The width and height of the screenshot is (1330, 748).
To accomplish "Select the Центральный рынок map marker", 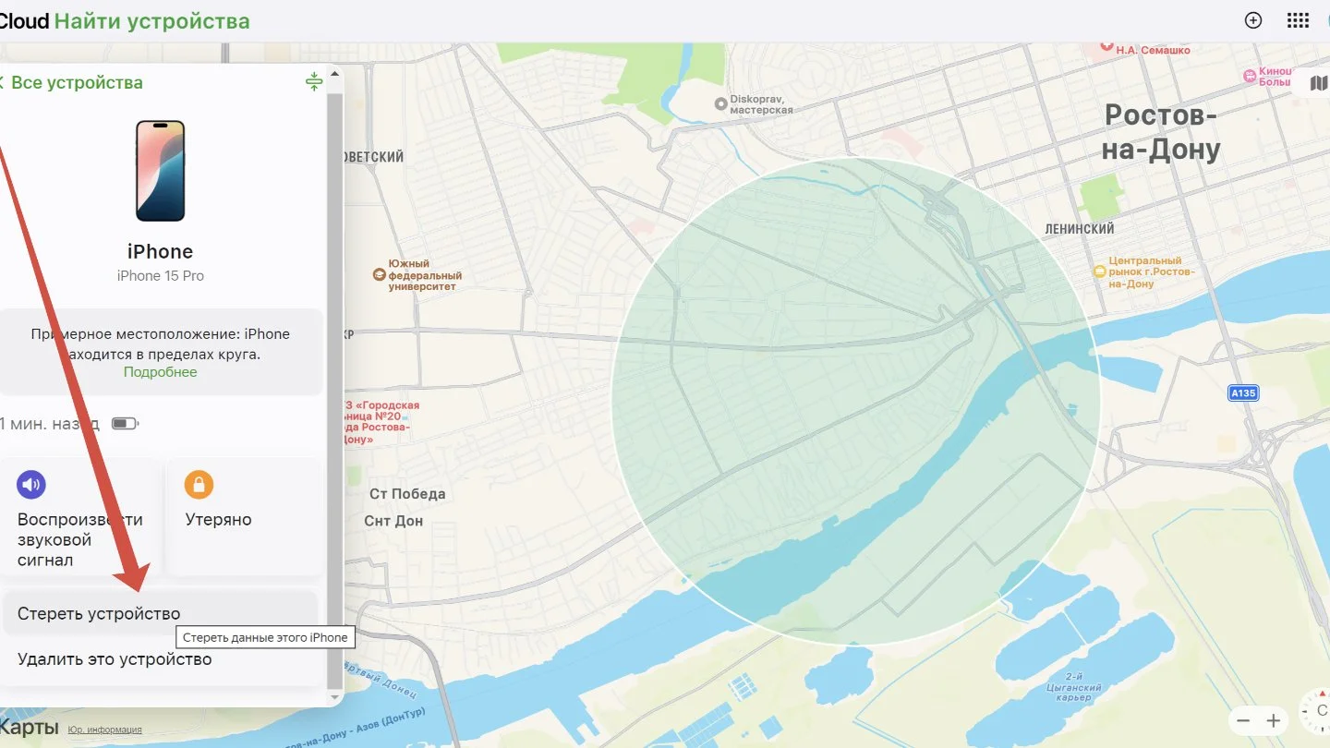I will 1099,271.
